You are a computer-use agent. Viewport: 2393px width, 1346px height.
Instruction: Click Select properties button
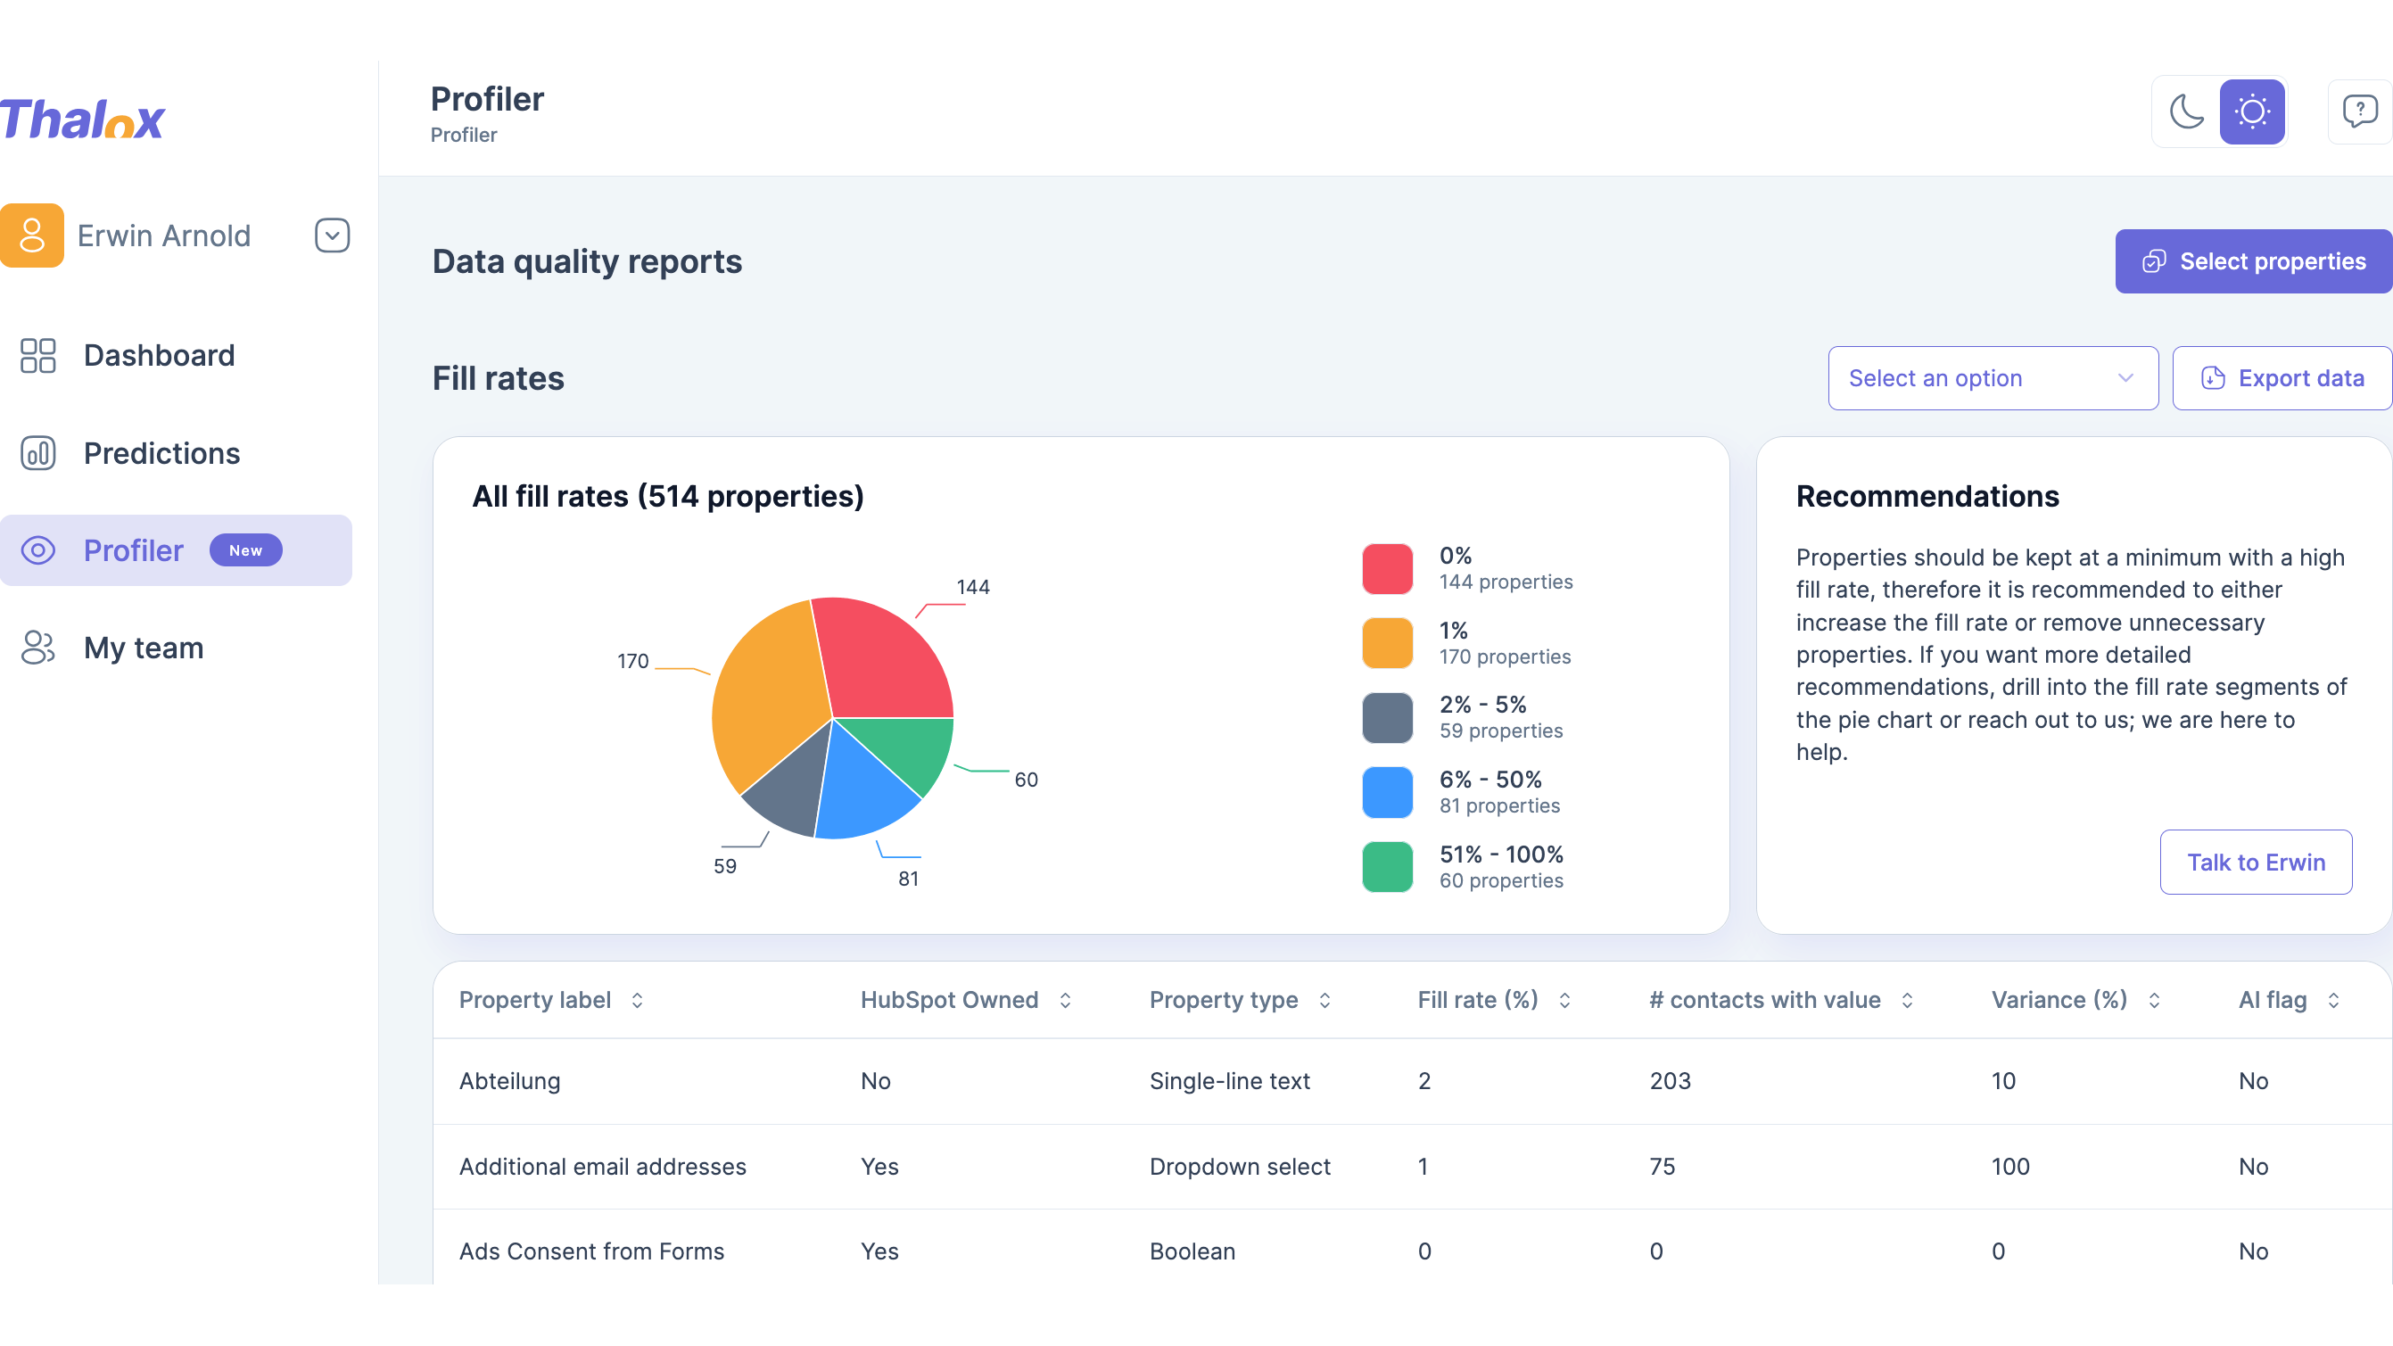(x=2253, y=261)
